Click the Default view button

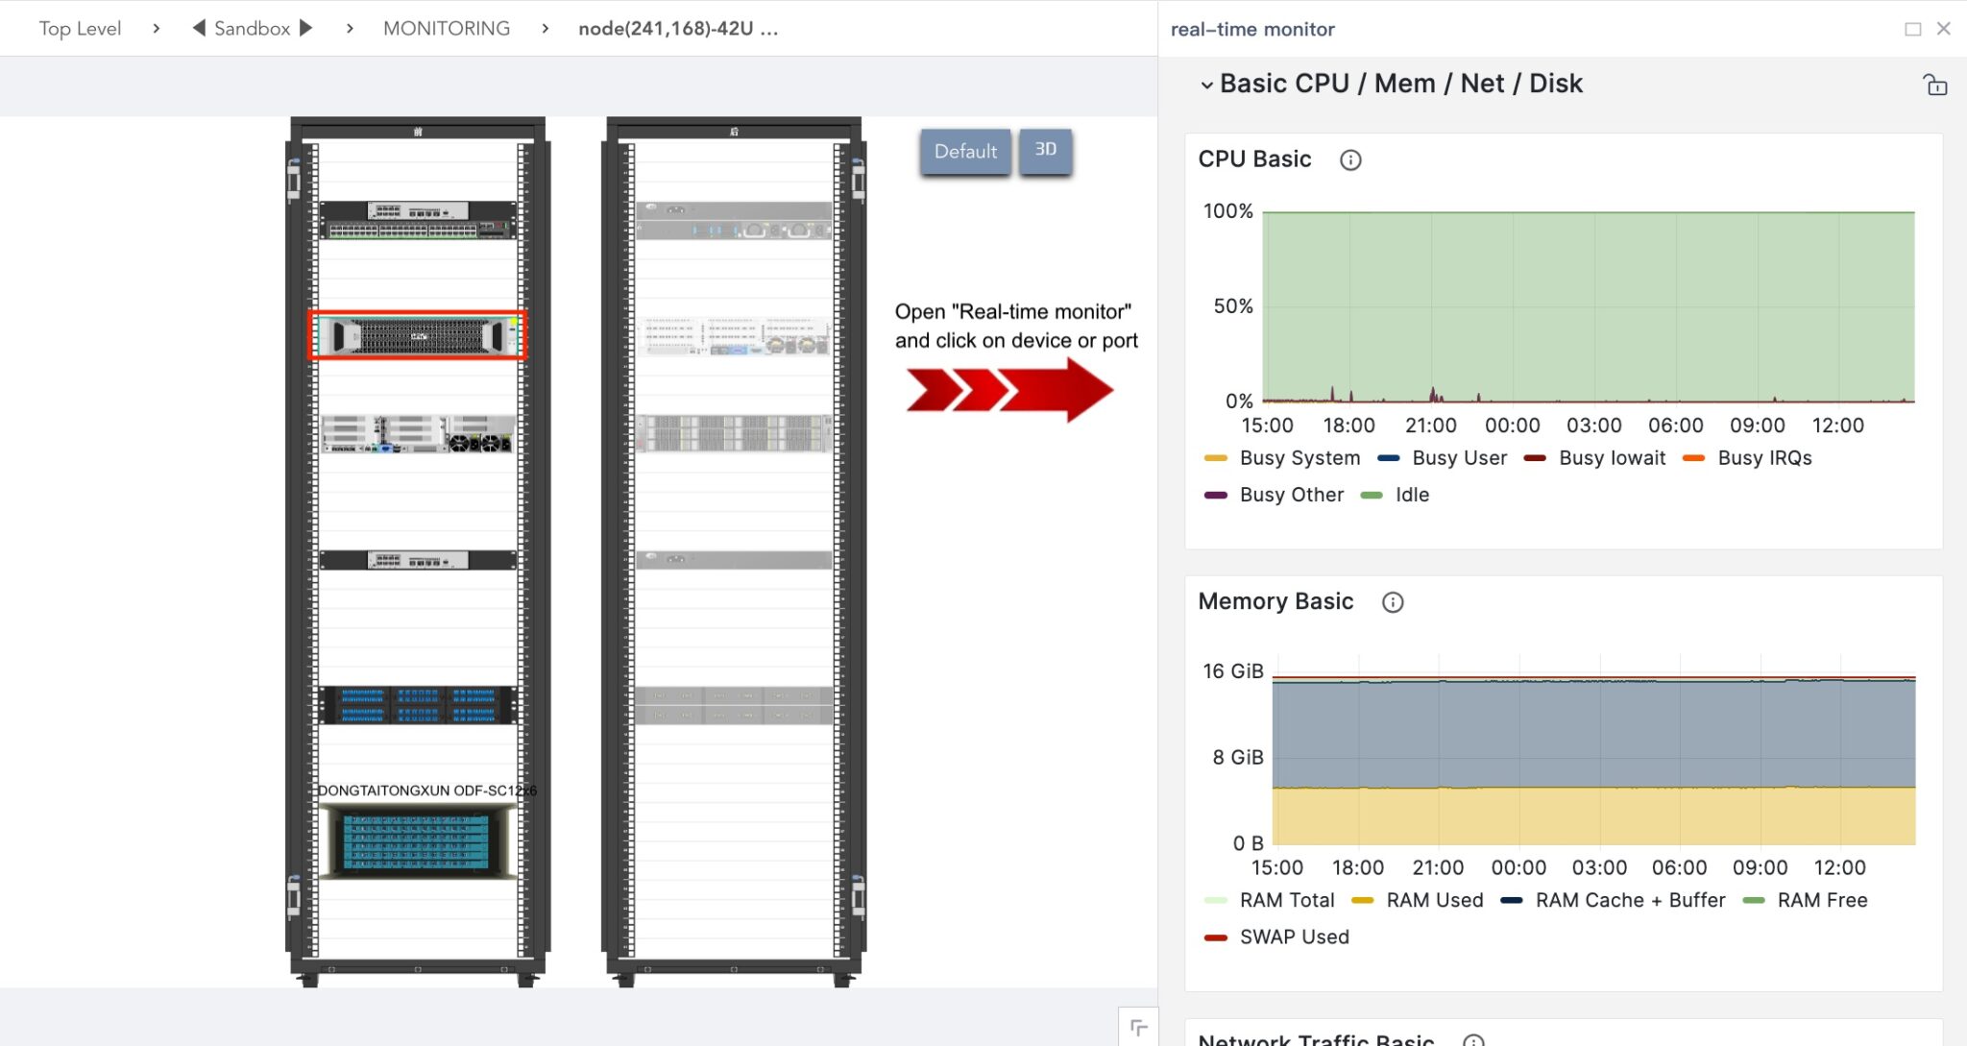(966, 151)
